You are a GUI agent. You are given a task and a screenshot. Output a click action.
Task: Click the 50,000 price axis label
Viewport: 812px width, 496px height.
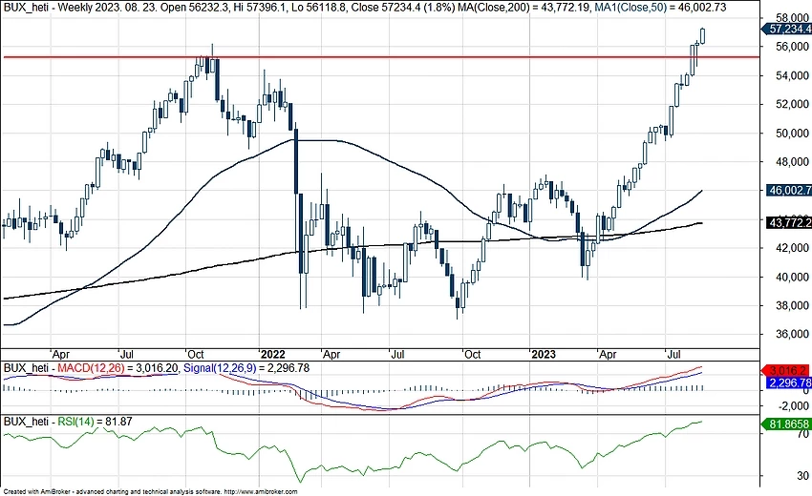(x=792, y=133)
